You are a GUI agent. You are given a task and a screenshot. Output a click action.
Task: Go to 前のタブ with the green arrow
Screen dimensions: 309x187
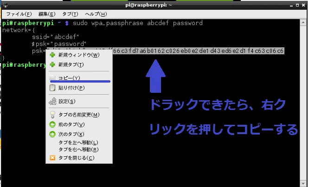click(52, 124)
